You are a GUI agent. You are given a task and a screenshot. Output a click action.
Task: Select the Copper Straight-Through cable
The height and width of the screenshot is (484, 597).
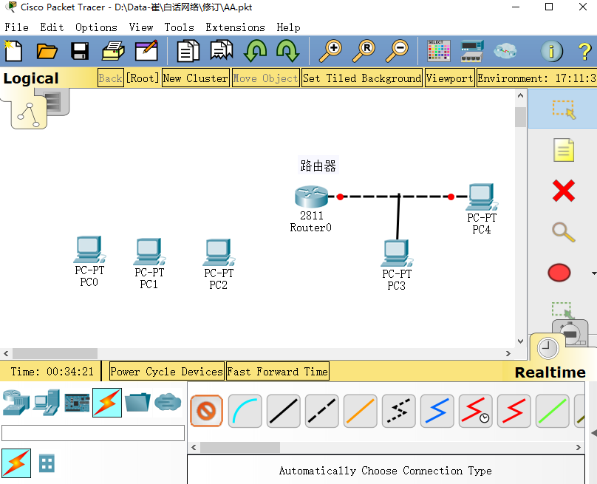(x=283, y=411)
